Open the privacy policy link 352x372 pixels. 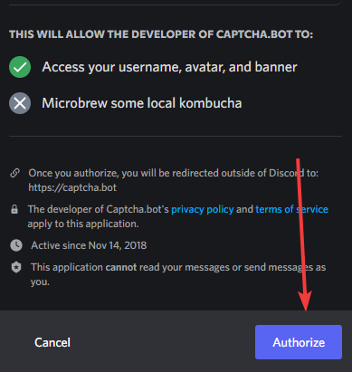[x=203, y=209]
